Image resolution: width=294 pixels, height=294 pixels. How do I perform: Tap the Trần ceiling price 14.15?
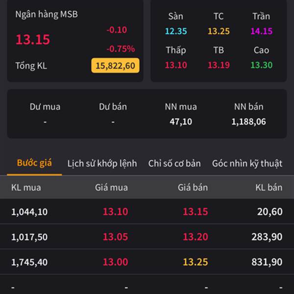click(x=261, y=31)
